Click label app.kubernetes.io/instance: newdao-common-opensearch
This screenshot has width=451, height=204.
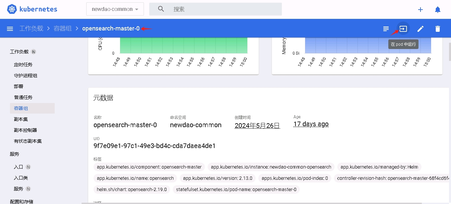(271, 167)
